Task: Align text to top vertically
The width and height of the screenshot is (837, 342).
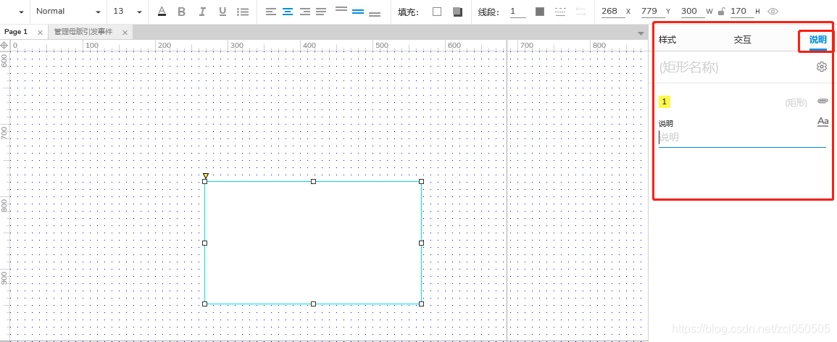Action: pos(341,9)
